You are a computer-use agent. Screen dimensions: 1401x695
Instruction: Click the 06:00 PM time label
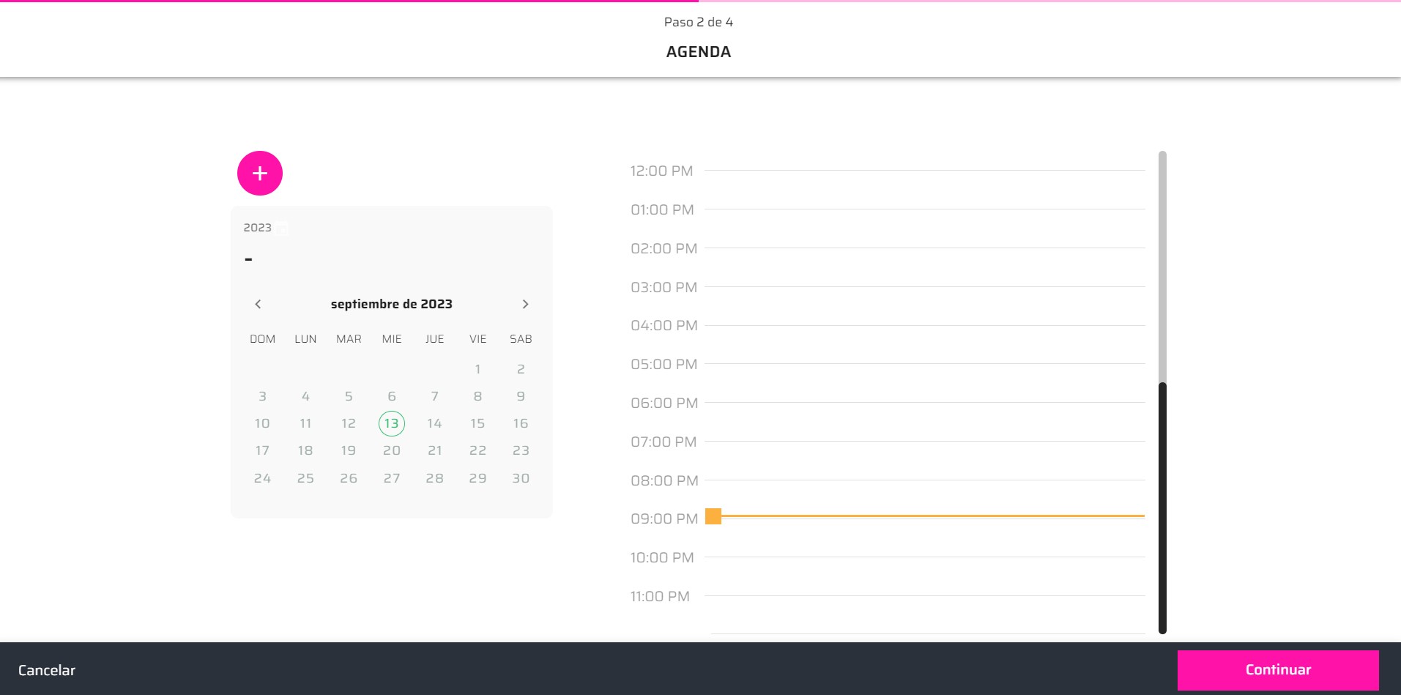664,403
